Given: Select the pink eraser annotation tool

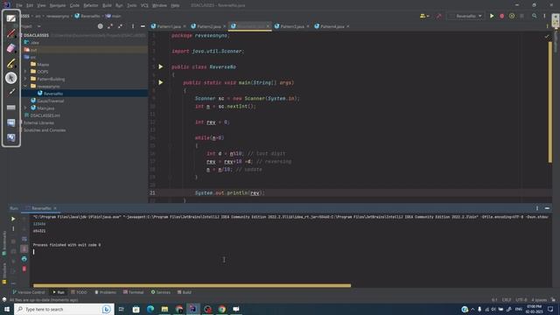Looking at the screenshot, I should click(x=11, y=48).
